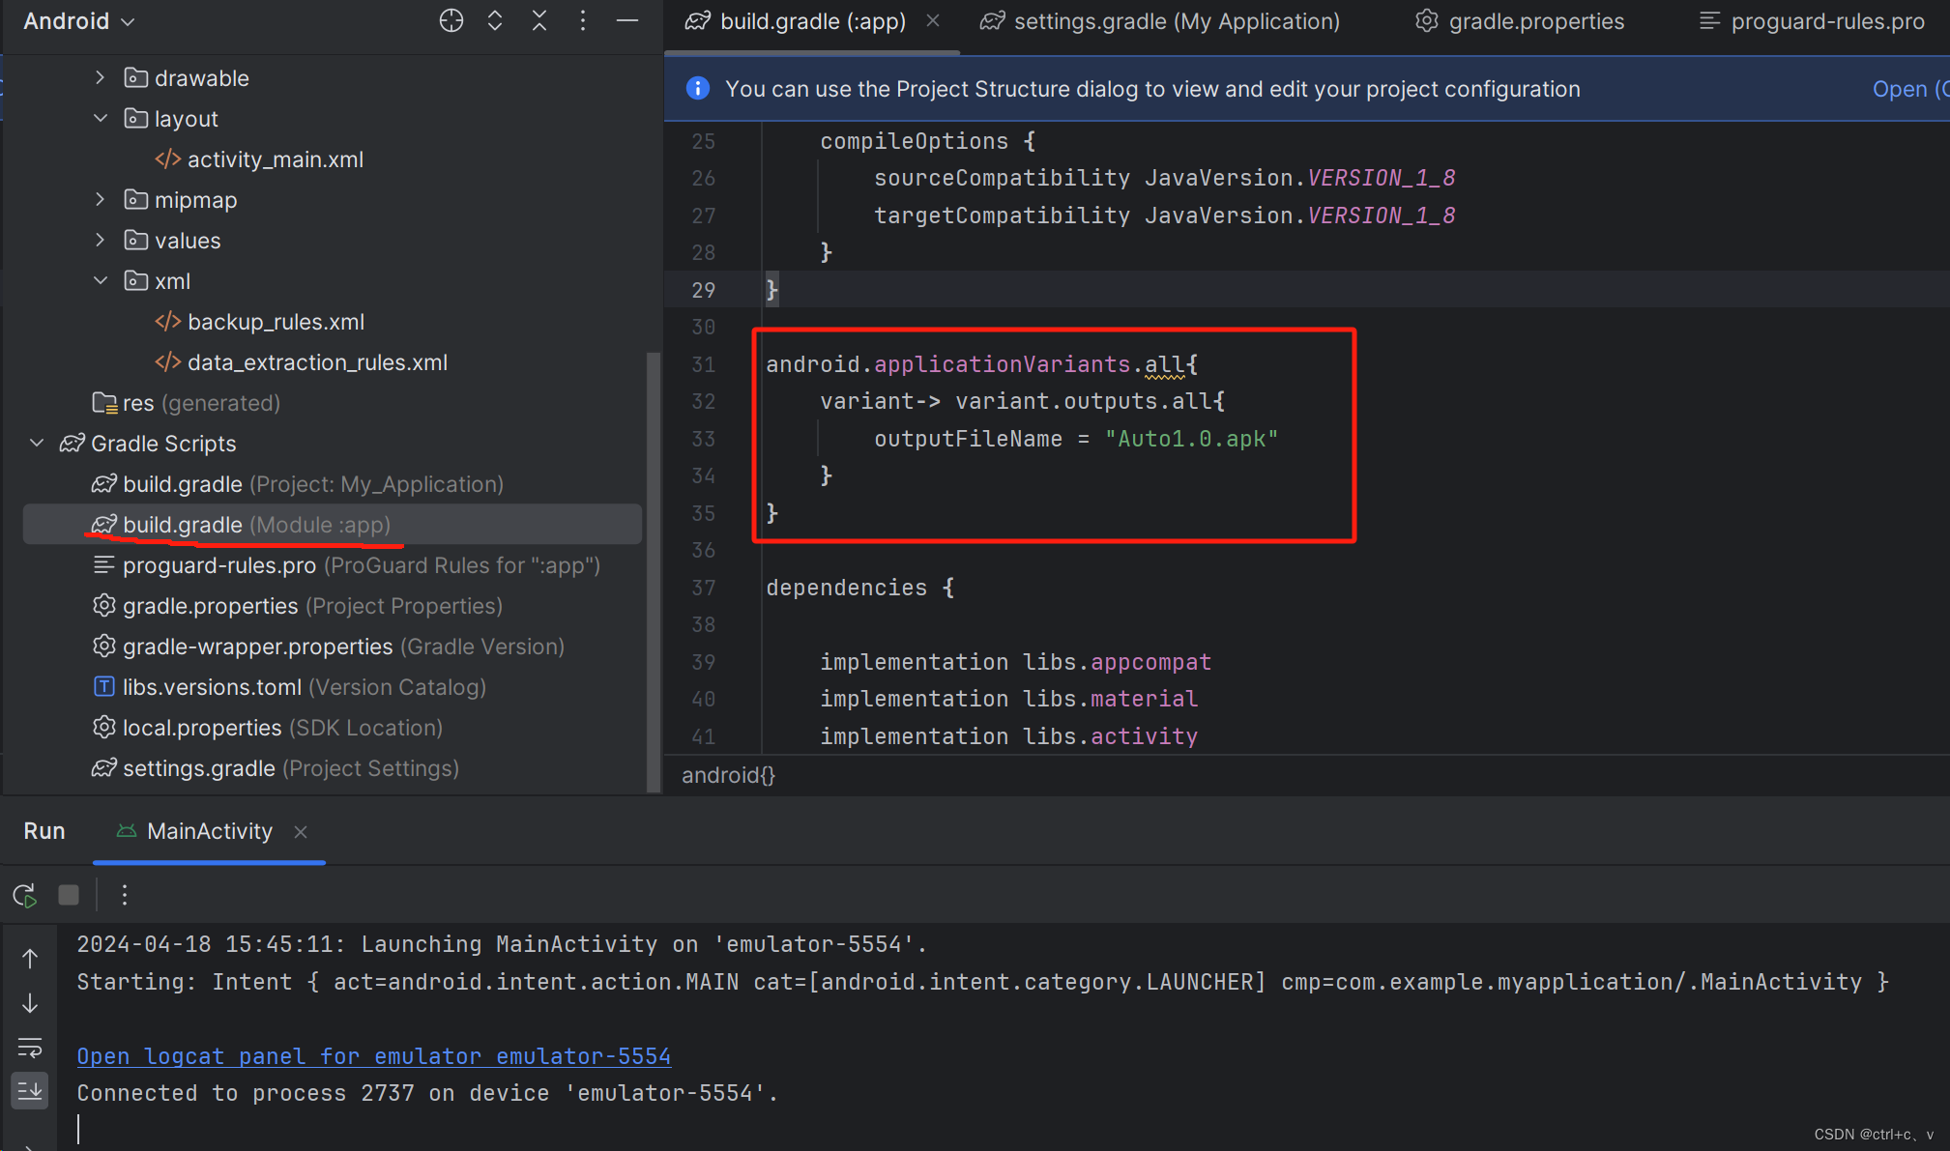The width and height of the screenshot is (1950, 1151).
Task: Click the Rerun MainActivity icon
Action: pos(25,896)
